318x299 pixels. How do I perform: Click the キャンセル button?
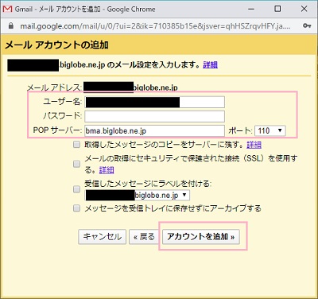102,236
